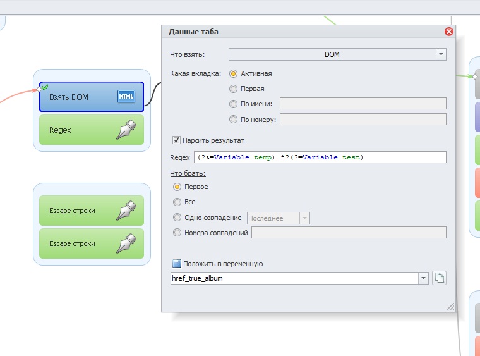Select the Первая tab radio button
The height and width of the screenshot is (356, 480).
point(233,89)
